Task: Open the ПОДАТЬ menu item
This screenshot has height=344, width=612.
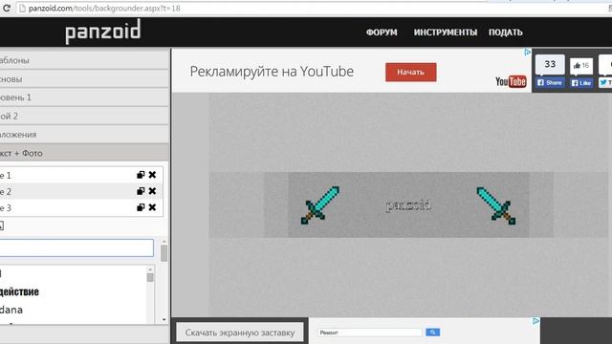Action: tap(506, 32)
